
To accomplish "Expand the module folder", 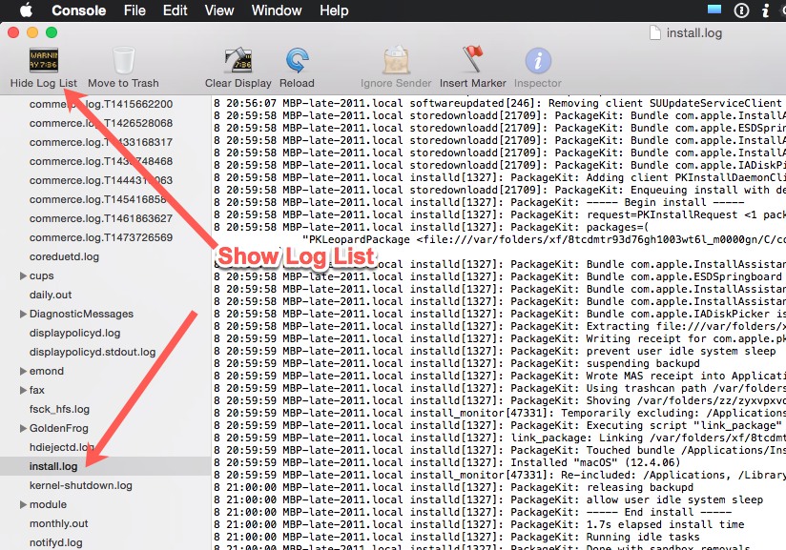I will pos(23,504).
